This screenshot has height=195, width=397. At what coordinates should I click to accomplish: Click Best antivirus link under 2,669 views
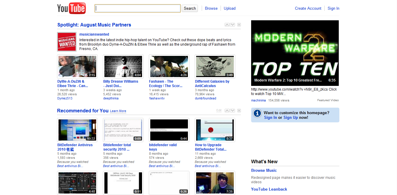(x=208, y=166)
